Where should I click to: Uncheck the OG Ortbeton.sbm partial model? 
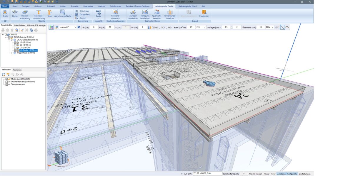(x=6, y=82)
